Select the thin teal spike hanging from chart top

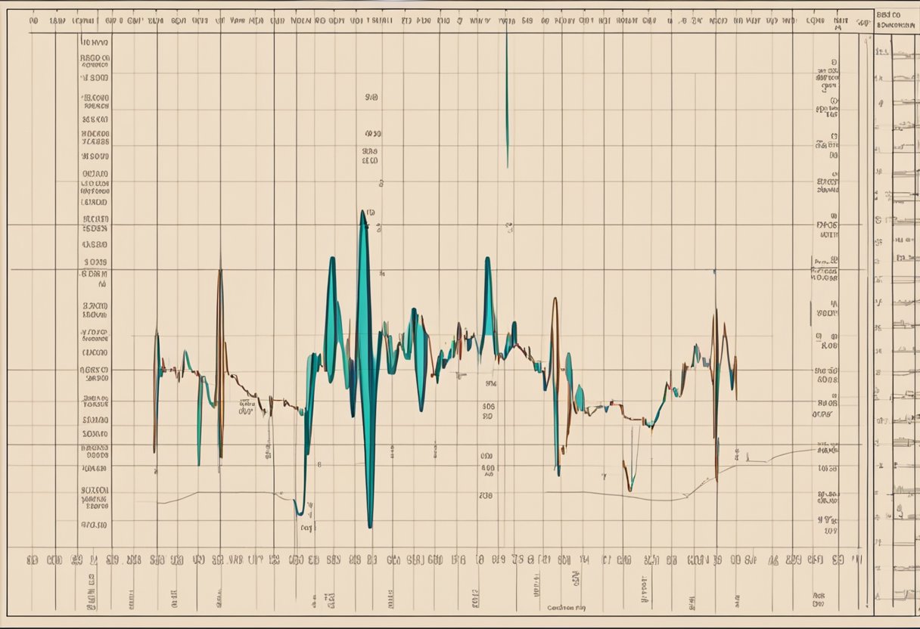[507, 98]
